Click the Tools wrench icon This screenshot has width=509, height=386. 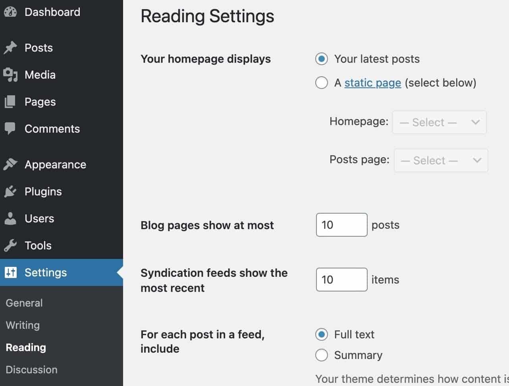click(10, 245)
